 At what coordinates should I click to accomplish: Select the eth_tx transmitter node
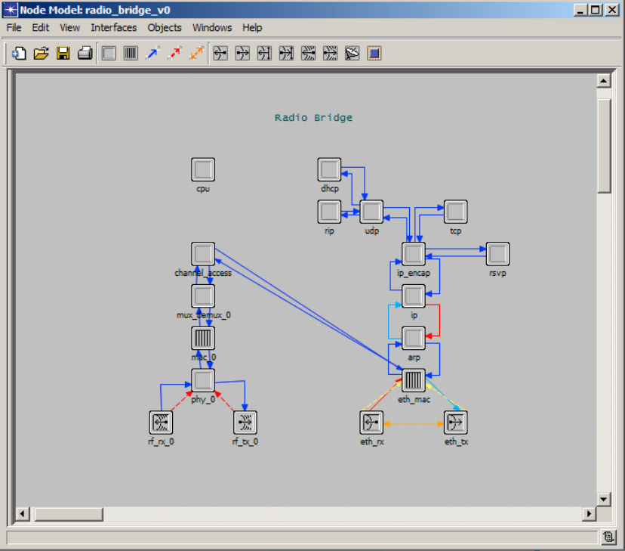(x=456, y=423)
